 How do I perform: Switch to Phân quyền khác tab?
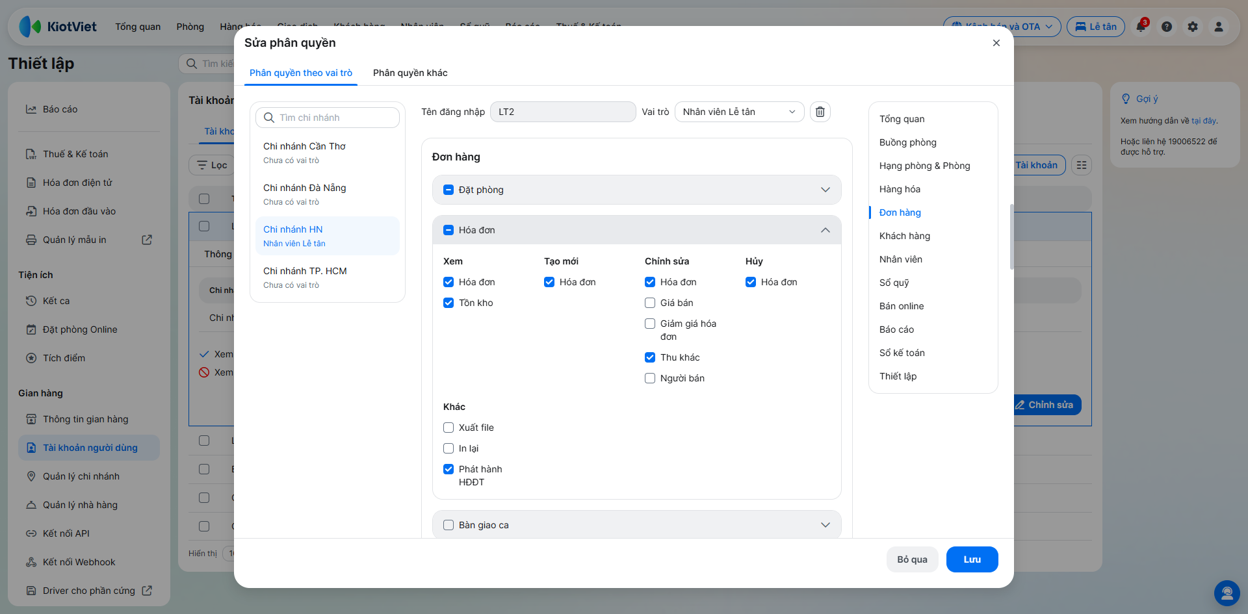(410, 73)
